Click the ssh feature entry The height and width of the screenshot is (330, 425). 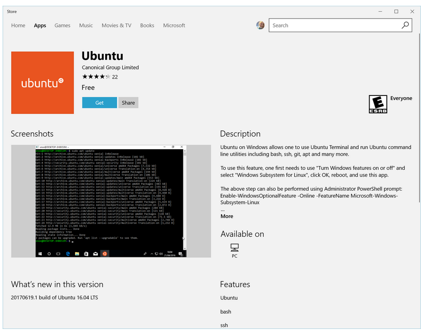coord(224,325)
